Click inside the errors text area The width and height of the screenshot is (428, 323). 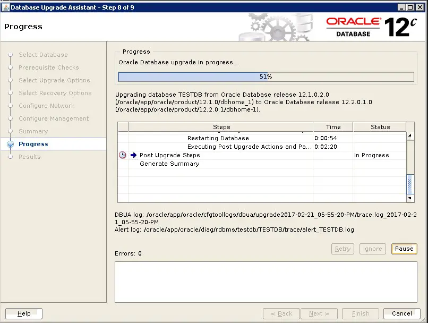click(x=266, y=282)
